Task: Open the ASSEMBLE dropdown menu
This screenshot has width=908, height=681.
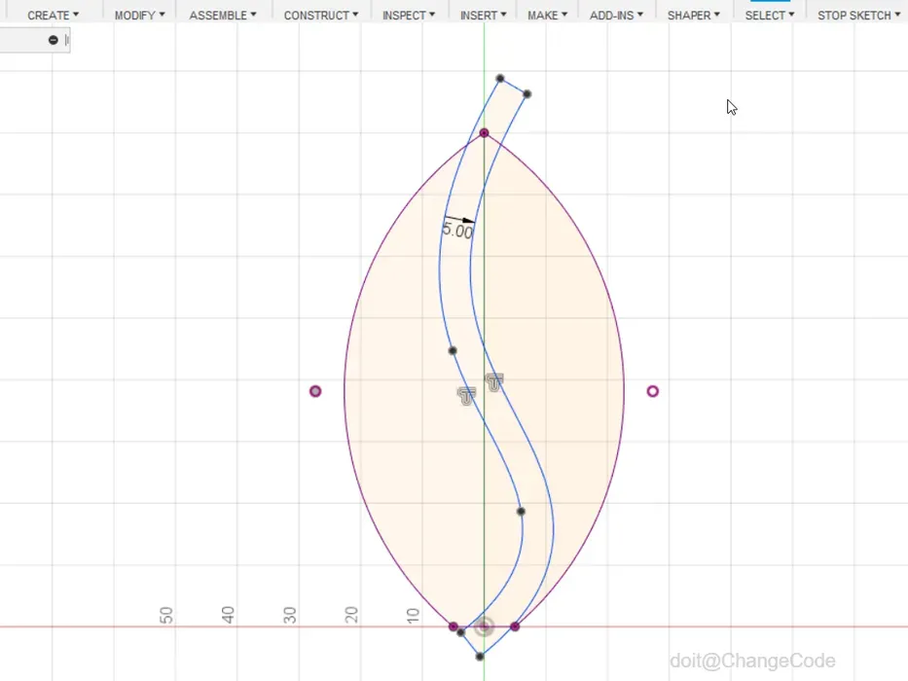Action: (x=222, y=15)
